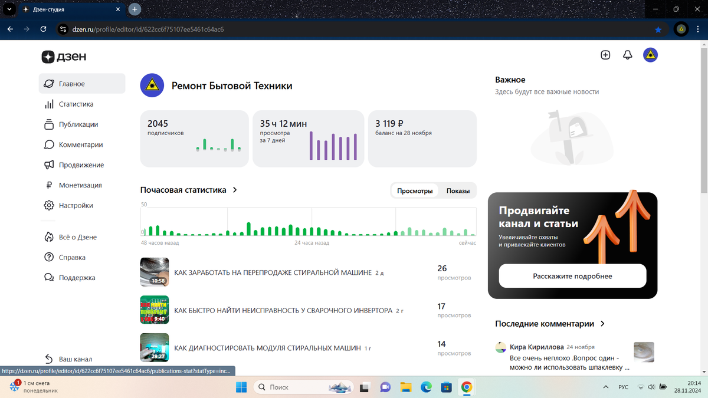Screen dimensions: 708x398
Task: Click the Расскажите подробнее button
Action: (x=572, y=276)
